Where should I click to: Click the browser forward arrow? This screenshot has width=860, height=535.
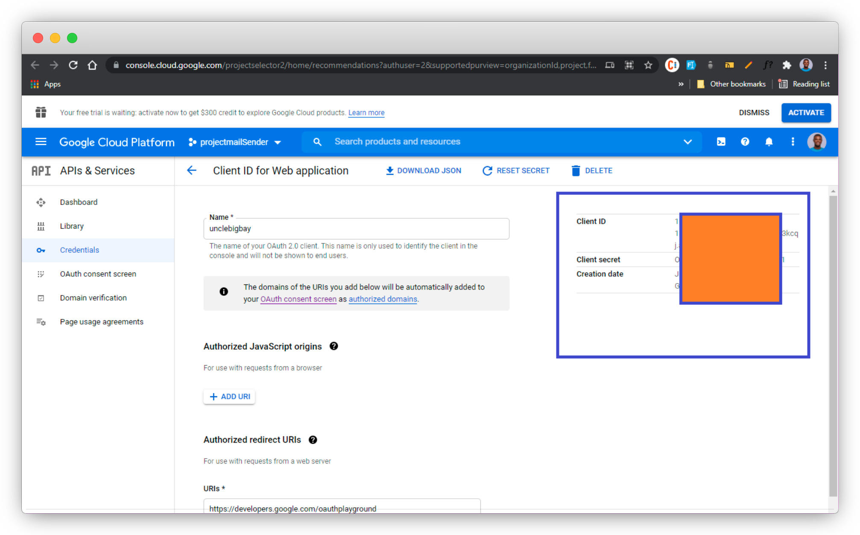(54, 65)
